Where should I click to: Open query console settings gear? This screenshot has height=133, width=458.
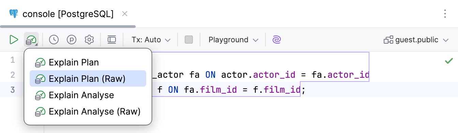click(x=89, y=40)
